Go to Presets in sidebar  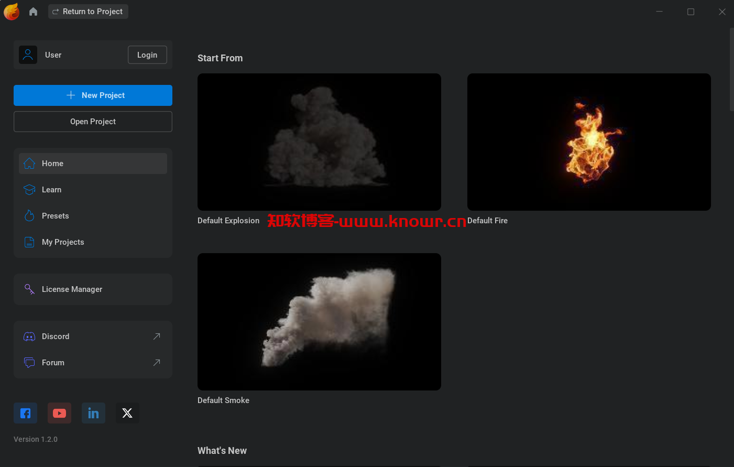pyautogui.click(x=93, y=216)
